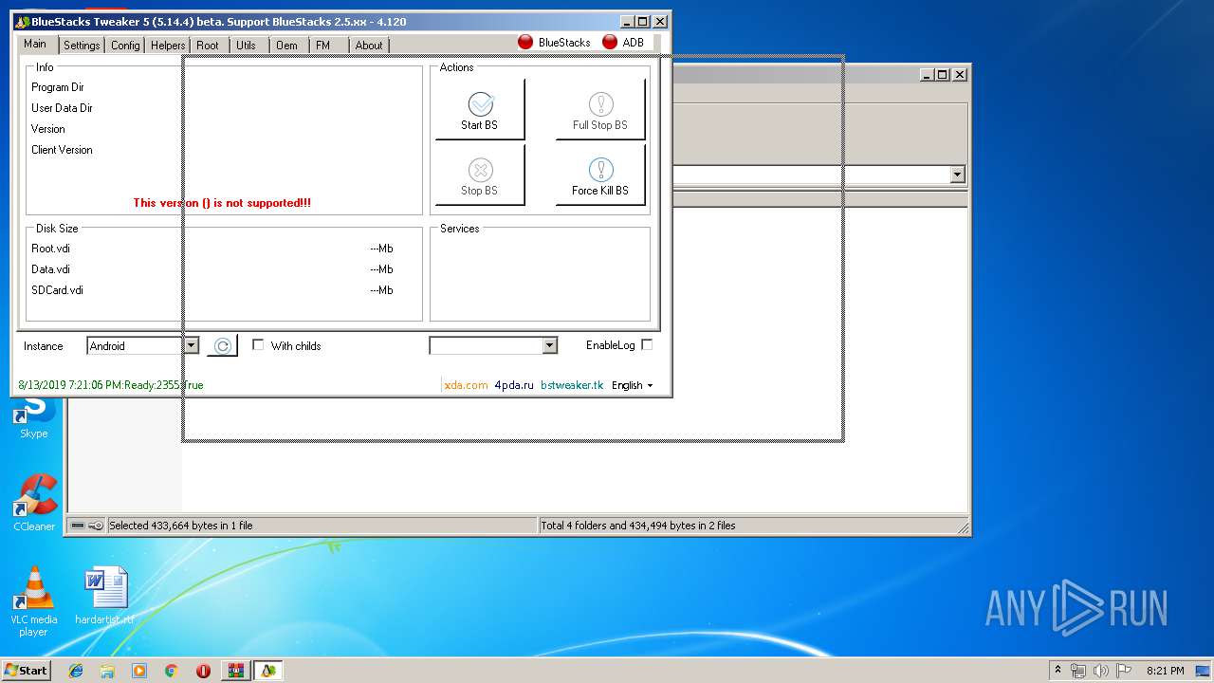Open Windows Media Player taskbar icon
Viewport: 1214px width, 683px height.
click(139, 671)
